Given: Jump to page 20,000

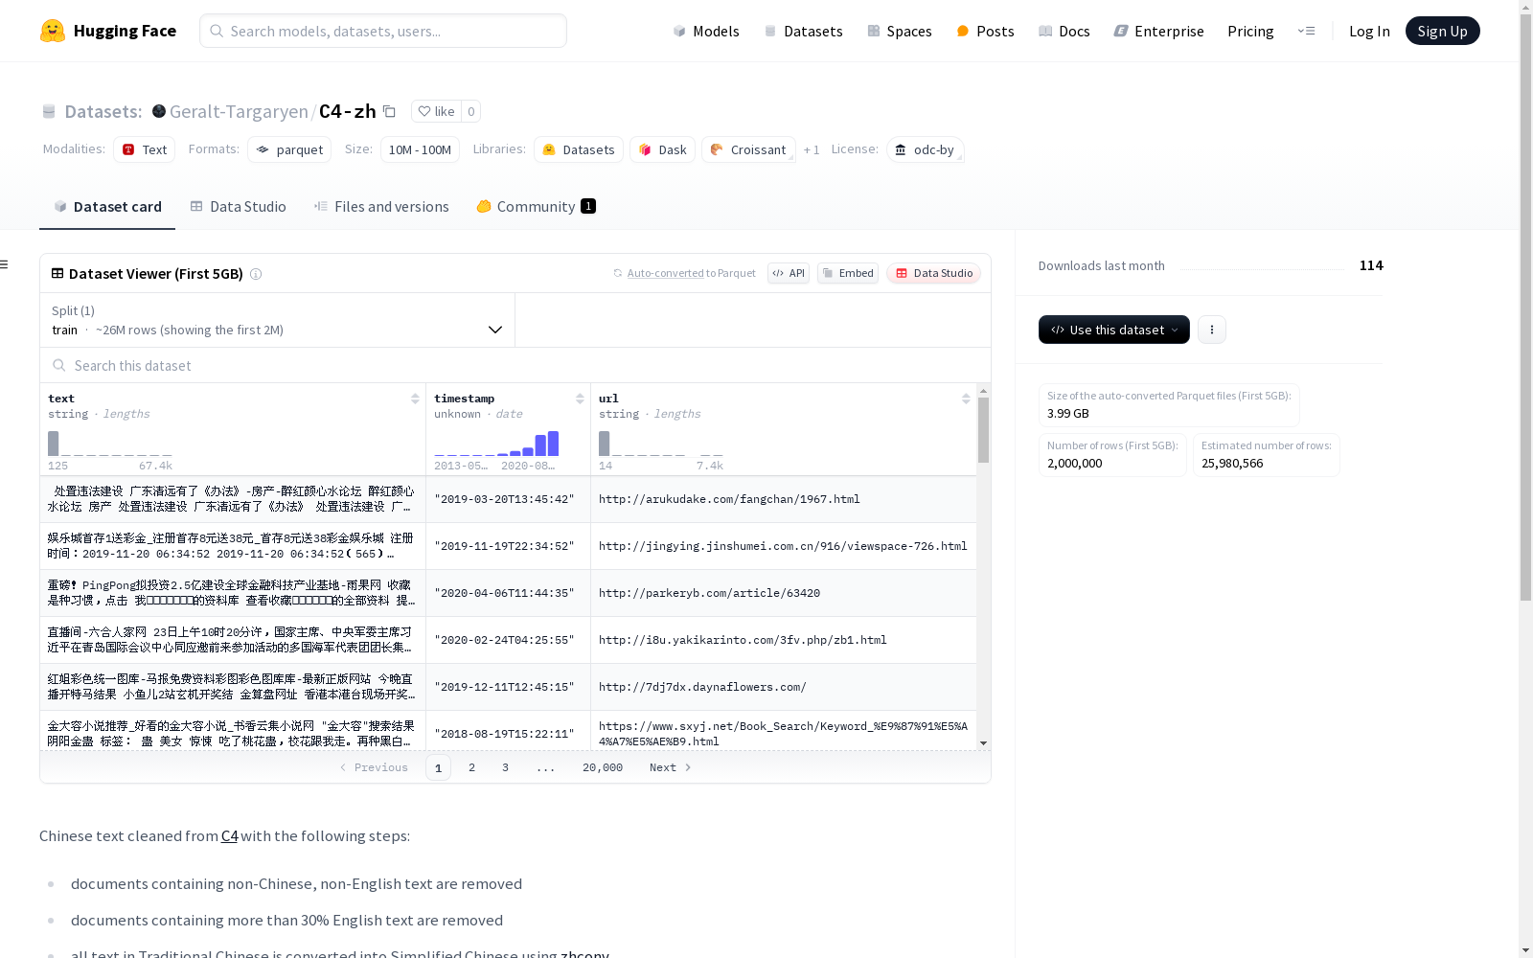Looking at the screenshot, I should 603,767.
